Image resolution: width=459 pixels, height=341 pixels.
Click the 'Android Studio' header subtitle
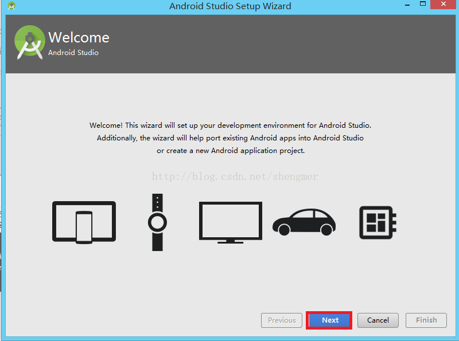point(73,53)
